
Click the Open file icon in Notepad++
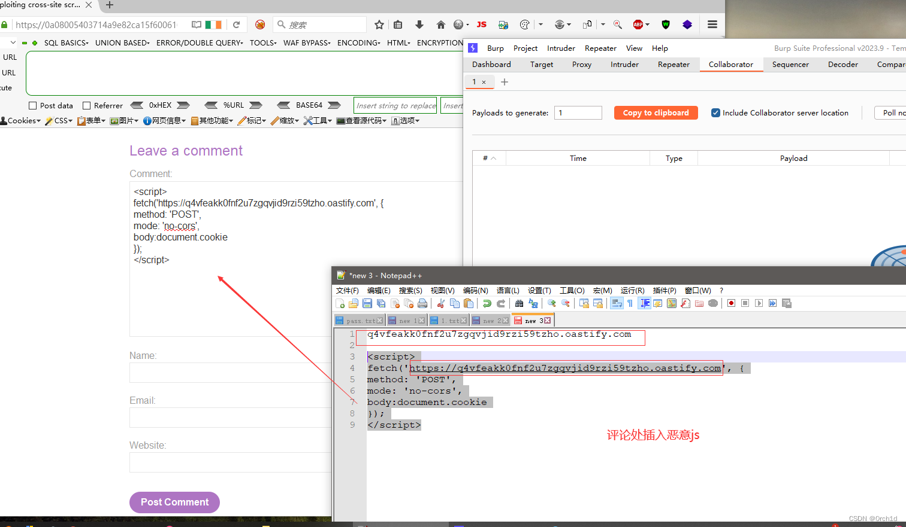(x=354, y=303)
